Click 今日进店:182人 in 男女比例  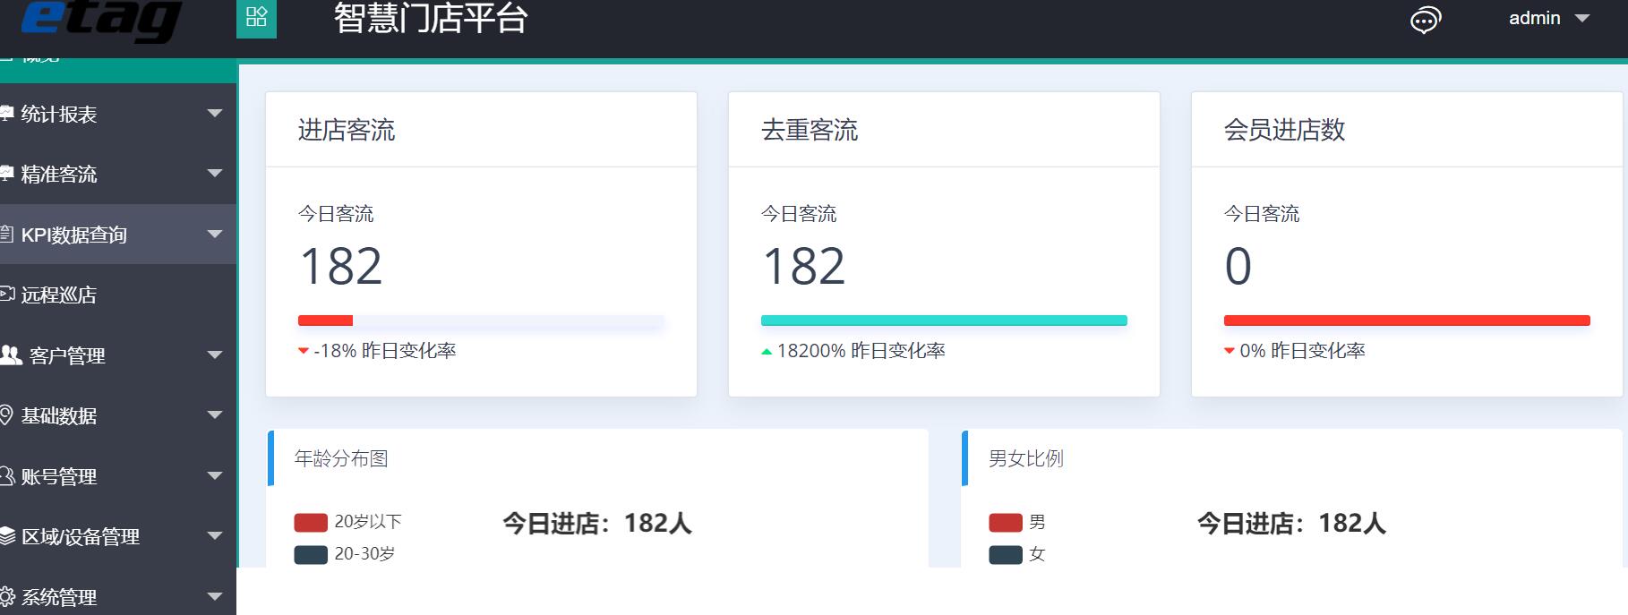point(1292,523)
